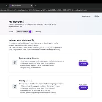Click 'Net income is at least one month's rent'

coord(36,90)
